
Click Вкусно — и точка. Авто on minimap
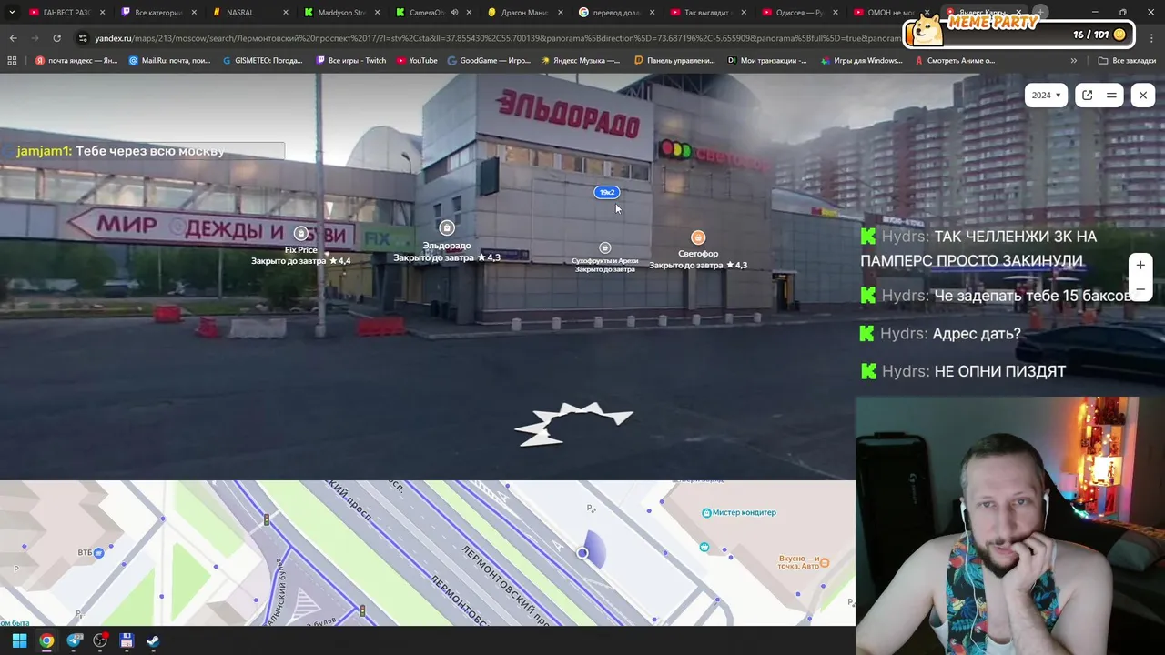[805, 562]
